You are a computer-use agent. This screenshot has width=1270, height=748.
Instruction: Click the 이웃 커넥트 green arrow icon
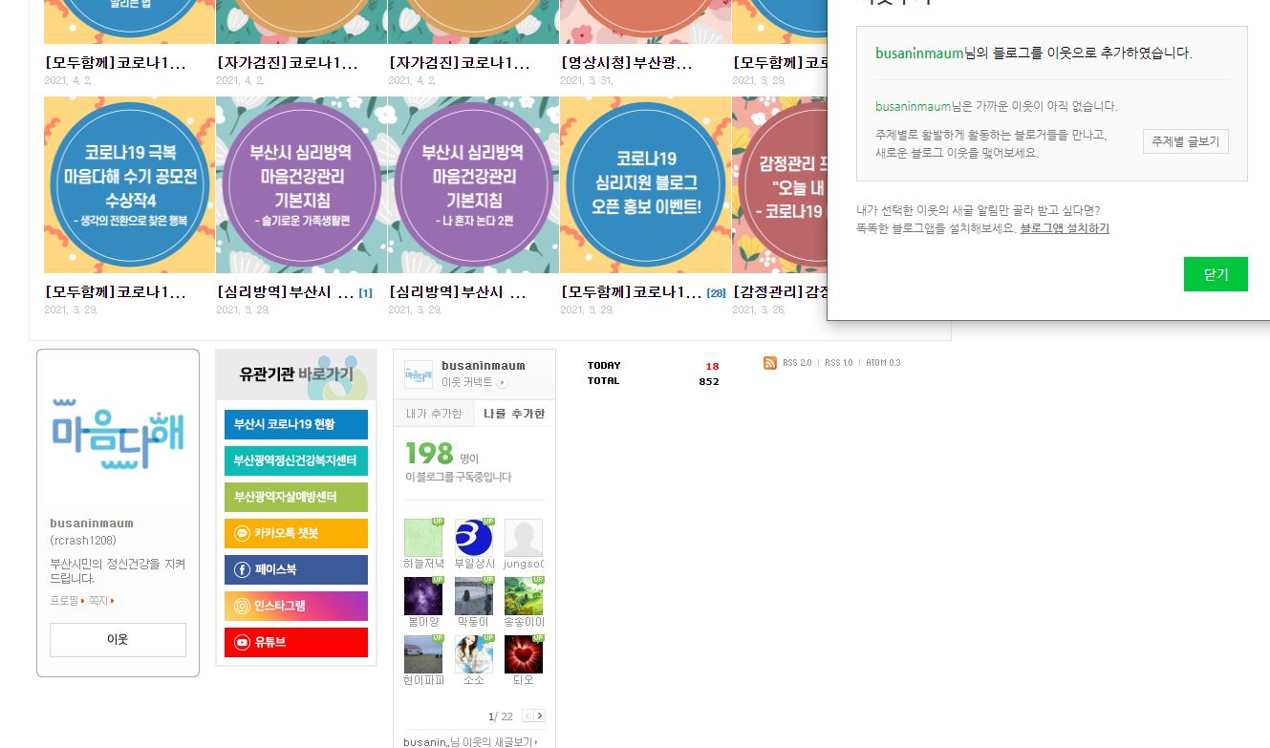tap(502, 383)
